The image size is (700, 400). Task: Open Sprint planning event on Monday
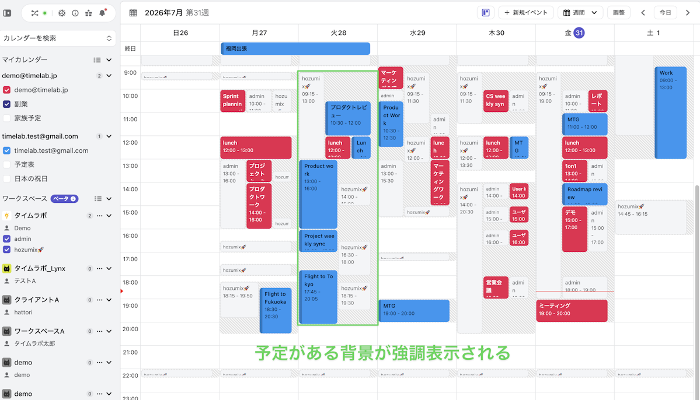coord(232,101)
